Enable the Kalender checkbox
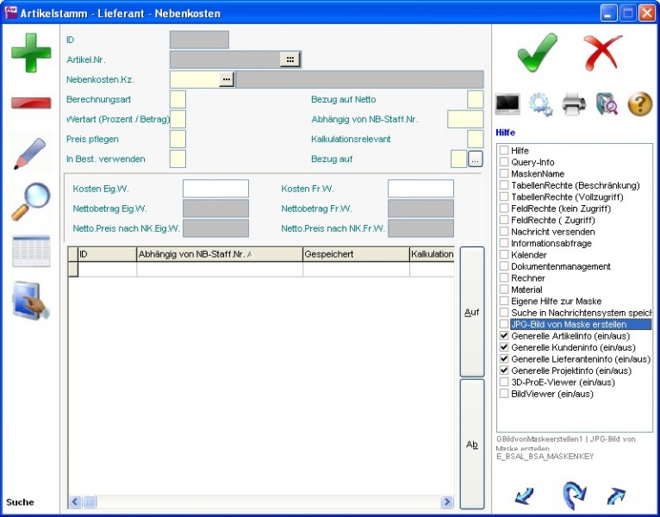 504,255
